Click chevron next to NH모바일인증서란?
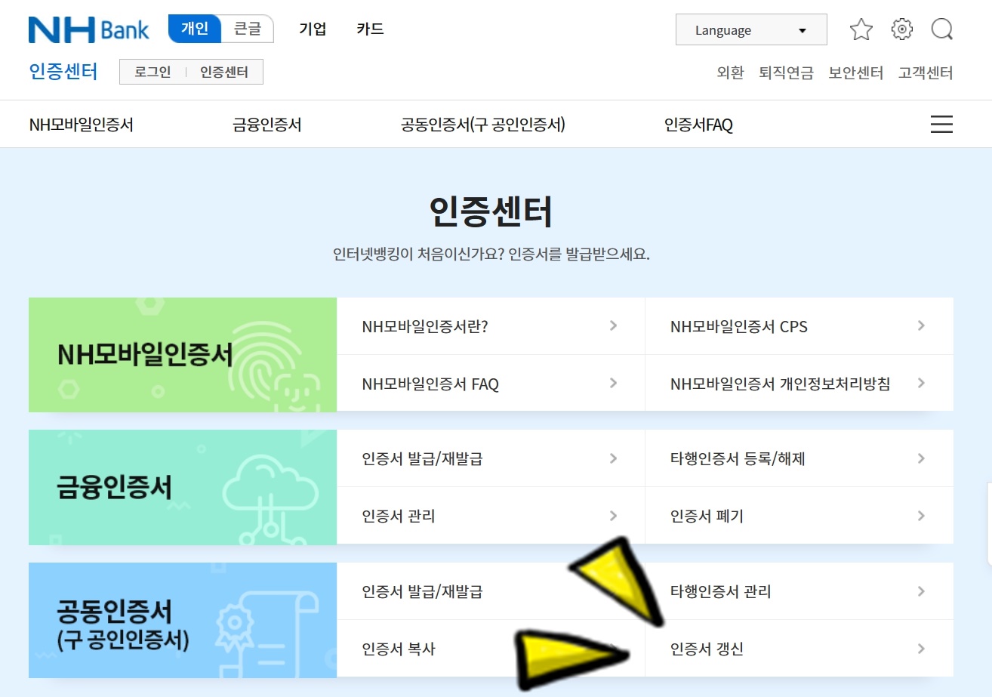This screenshot has height=697, width=992. (x=613, y=326)
